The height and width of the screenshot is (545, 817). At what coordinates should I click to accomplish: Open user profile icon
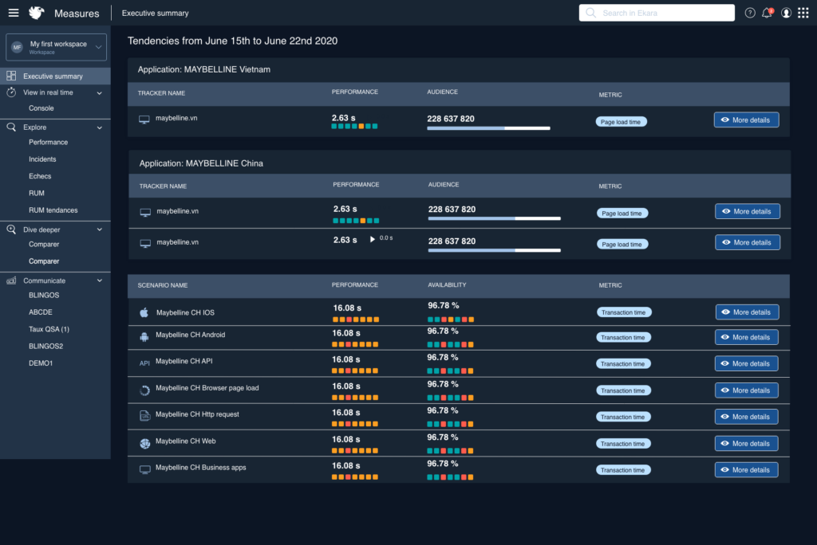[786, 13]
